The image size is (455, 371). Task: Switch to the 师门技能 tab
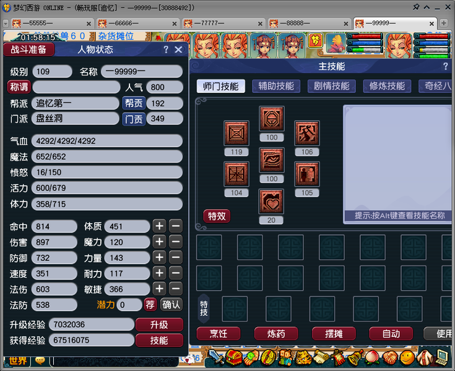(x=221, y=87)
